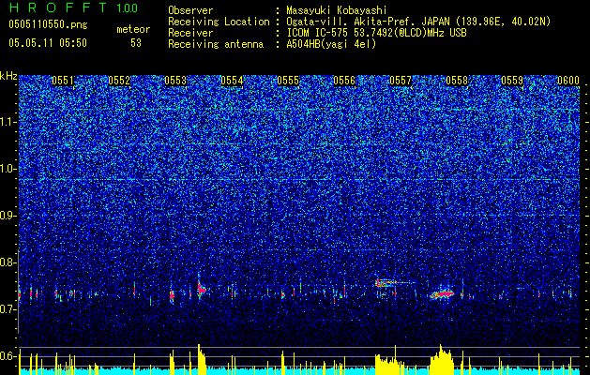
Task: Select the filename 0505110550.png
Action: (48, 24)
